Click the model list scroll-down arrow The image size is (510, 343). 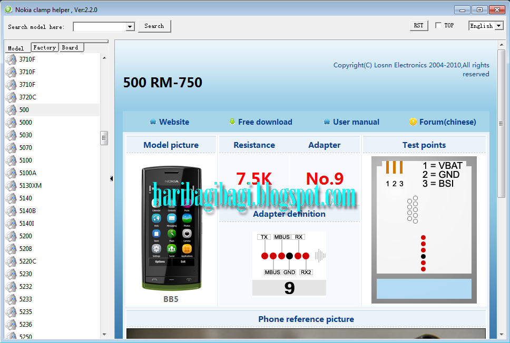(x=104, y=334)
